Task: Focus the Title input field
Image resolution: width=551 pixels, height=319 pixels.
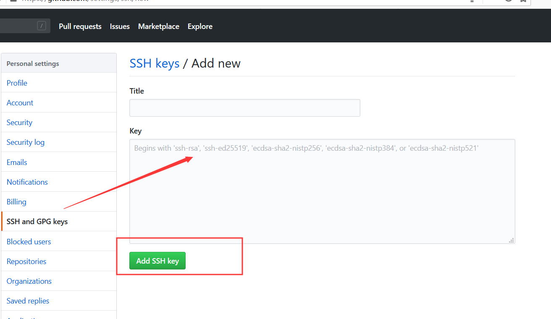Action: (x=244, y=108)
